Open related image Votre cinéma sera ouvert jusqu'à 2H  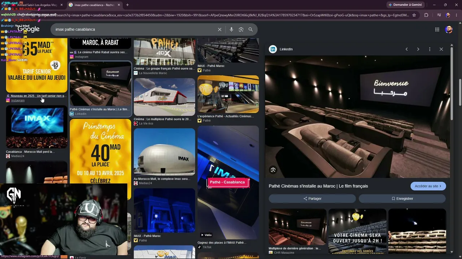coord(357,231)
